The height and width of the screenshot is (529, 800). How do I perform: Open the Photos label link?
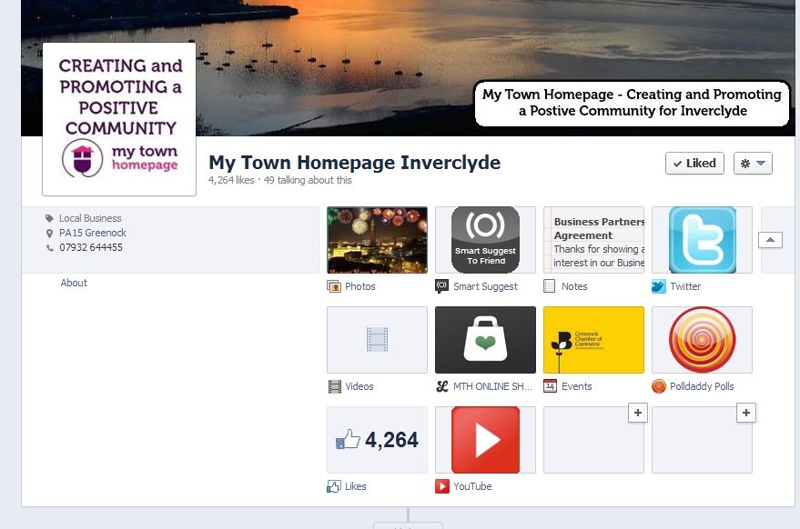pos(360,286)
